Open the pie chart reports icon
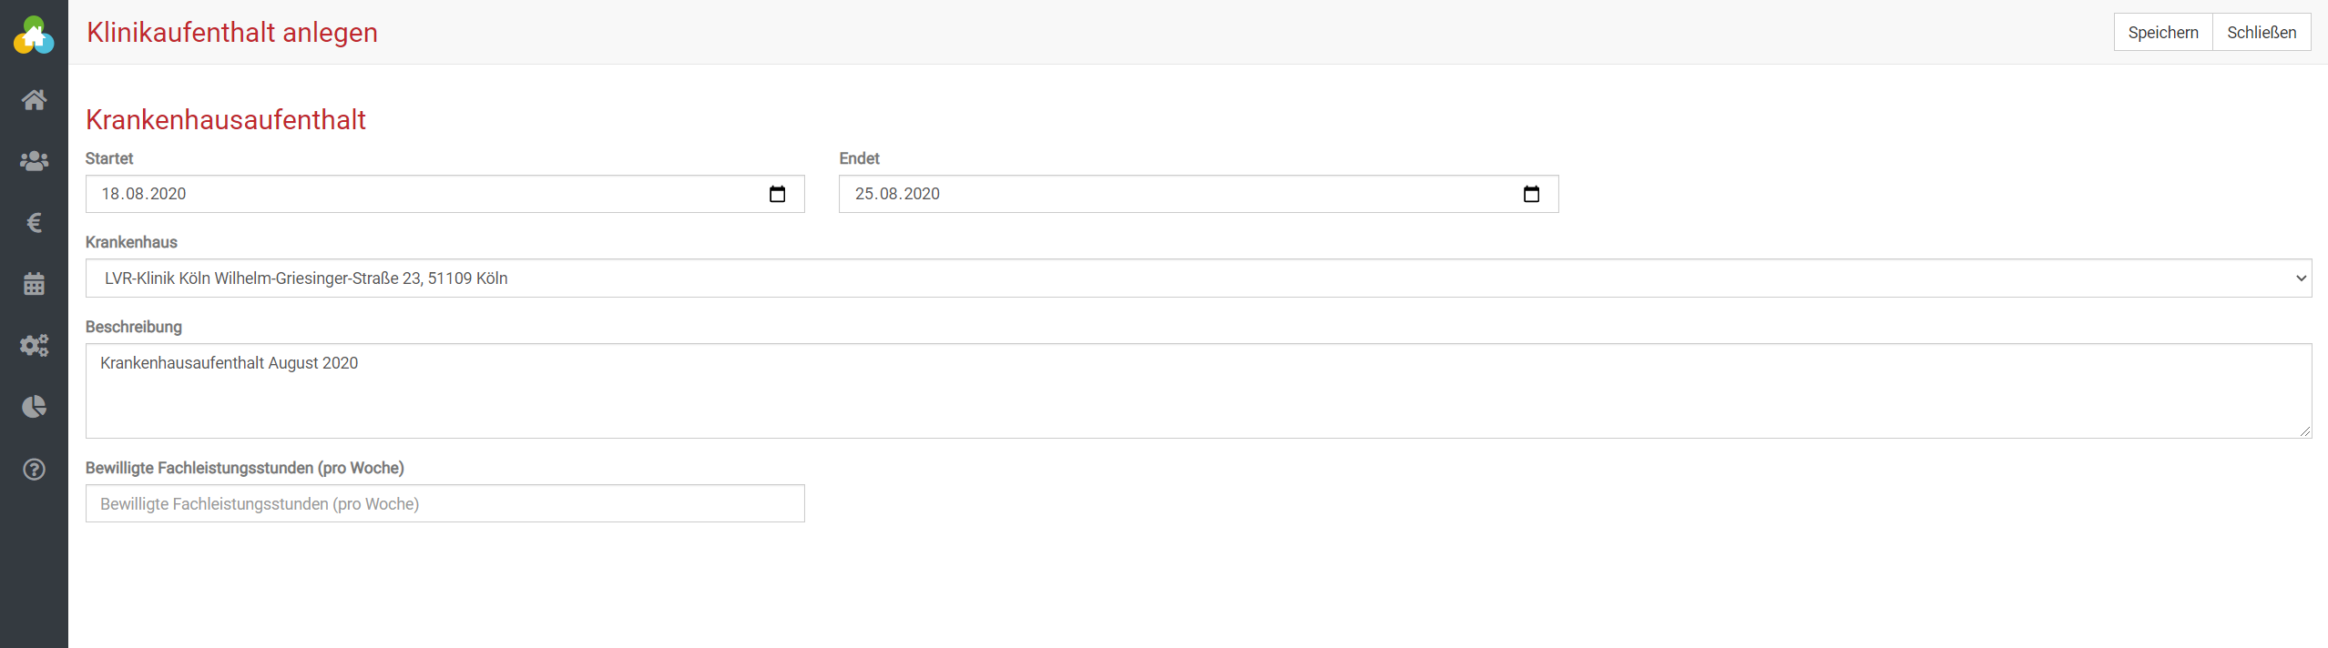 tap(34, 407)
